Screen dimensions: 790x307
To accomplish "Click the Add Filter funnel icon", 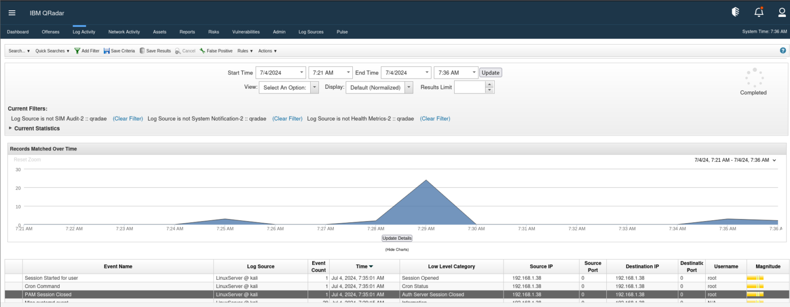I will (x=78, y=51).
